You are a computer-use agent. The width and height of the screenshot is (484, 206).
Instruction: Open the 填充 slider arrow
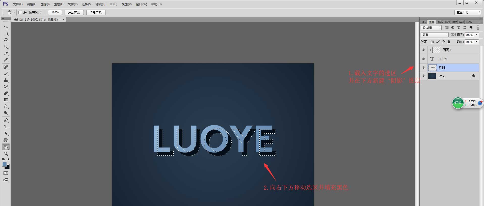(477, 42)
